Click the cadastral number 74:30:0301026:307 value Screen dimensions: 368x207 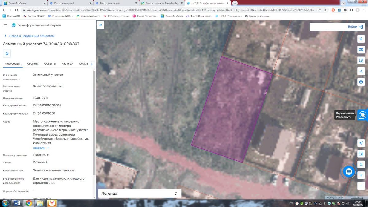click(x=47, y=105)
